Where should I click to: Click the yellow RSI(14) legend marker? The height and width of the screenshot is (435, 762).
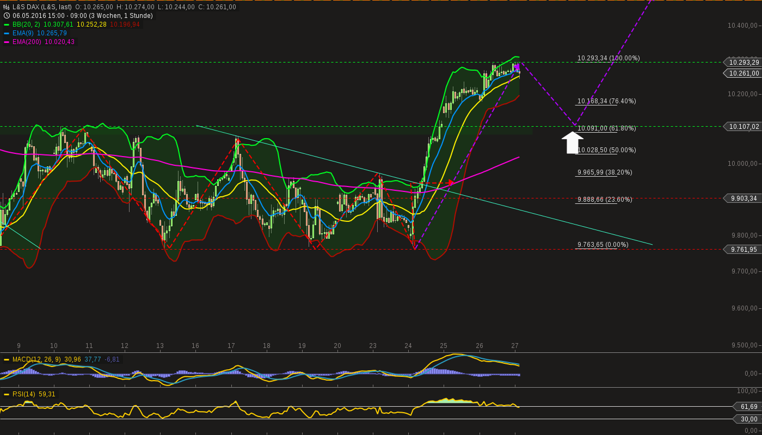tap(7, 394)
